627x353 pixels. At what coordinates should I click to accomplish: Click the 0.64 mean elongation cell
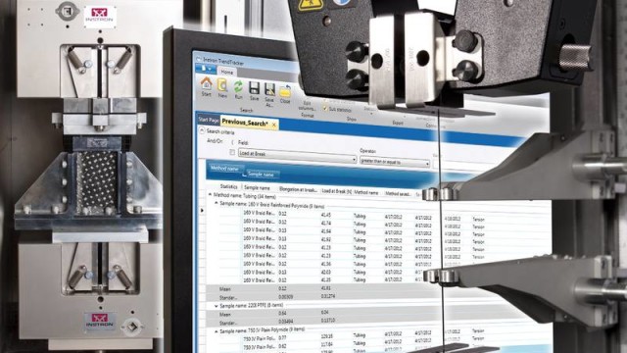(282, 313)
